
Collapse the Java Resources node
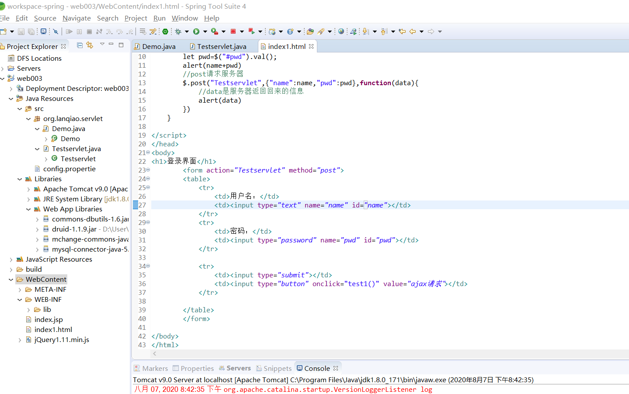pos(11,99)
